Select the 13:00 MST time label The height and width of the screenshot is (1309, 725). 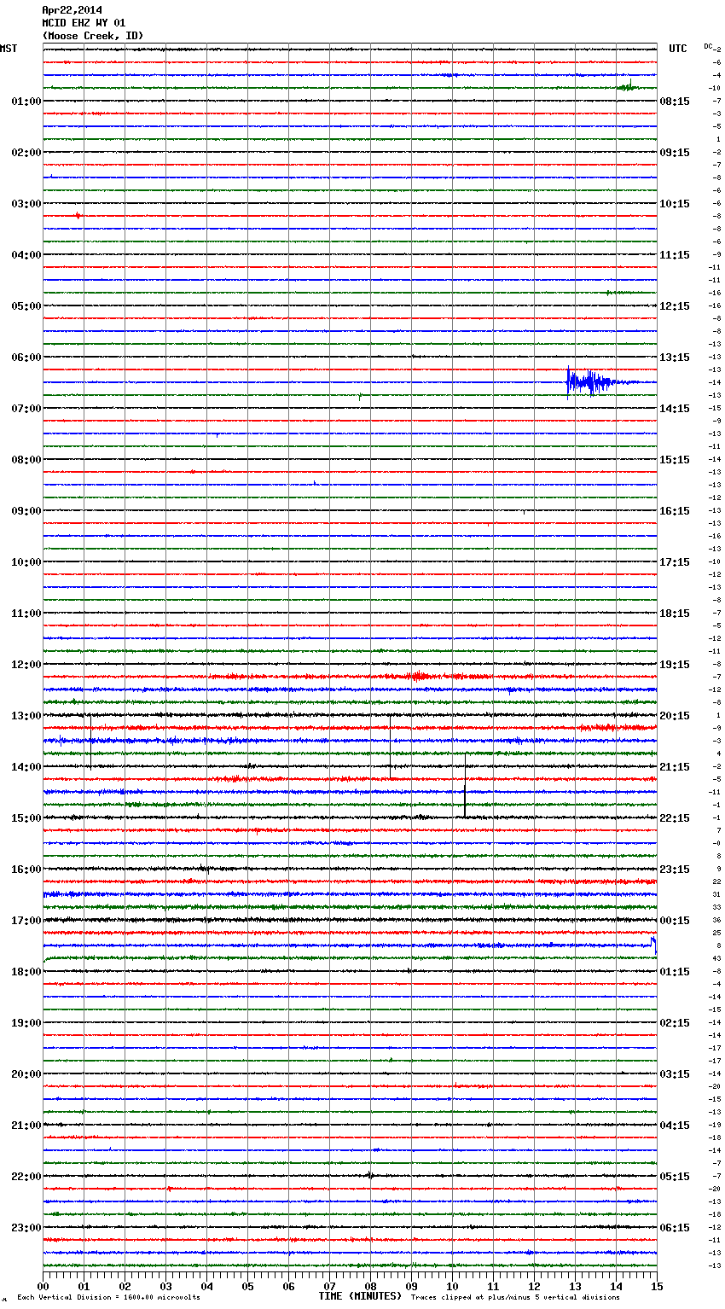coord(26,716)
